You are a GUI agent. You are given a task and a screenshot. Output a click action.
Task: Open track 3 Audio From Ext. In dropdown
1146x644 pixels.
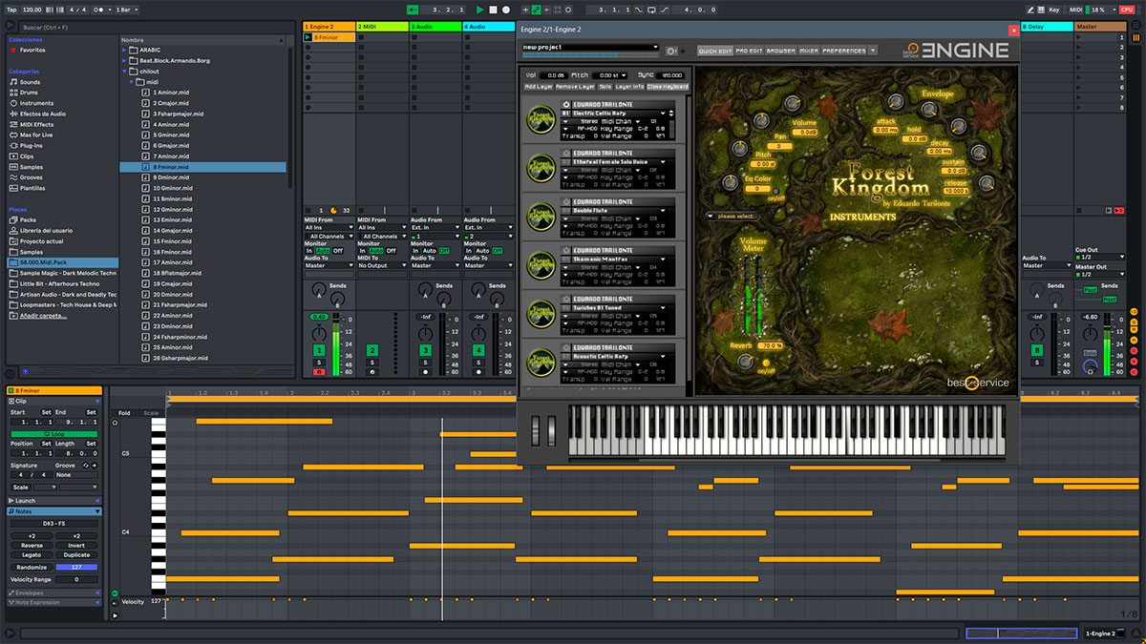click(435, 228)
